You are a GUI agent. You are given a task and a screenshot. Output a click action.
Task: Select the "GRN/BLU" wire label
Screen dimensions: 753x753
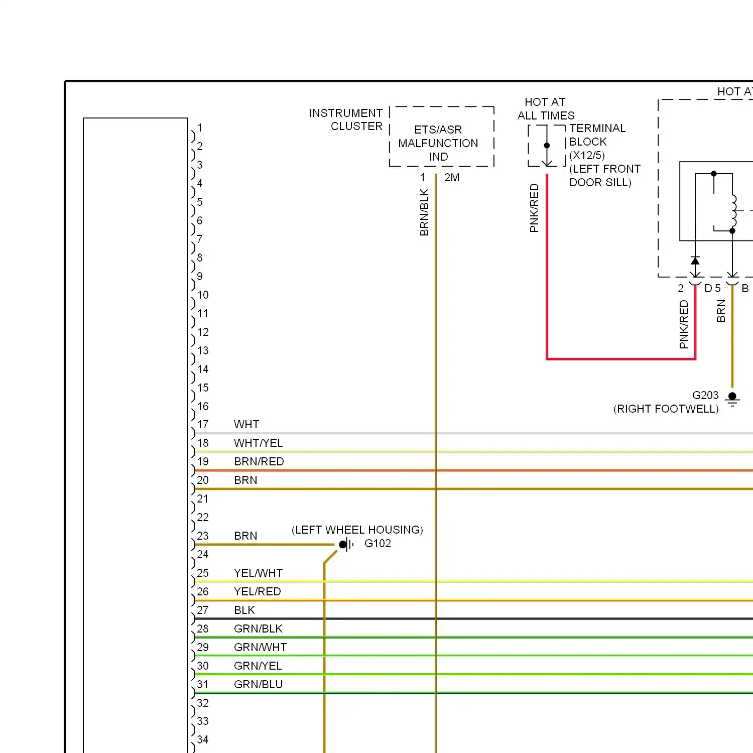(x=258, y=684)
